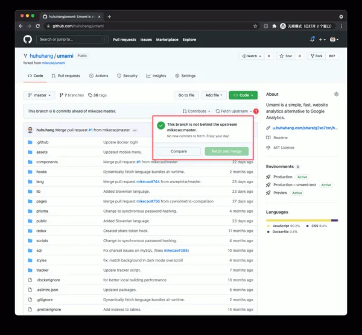Click the Production rocket icon

tap(268, 177)
